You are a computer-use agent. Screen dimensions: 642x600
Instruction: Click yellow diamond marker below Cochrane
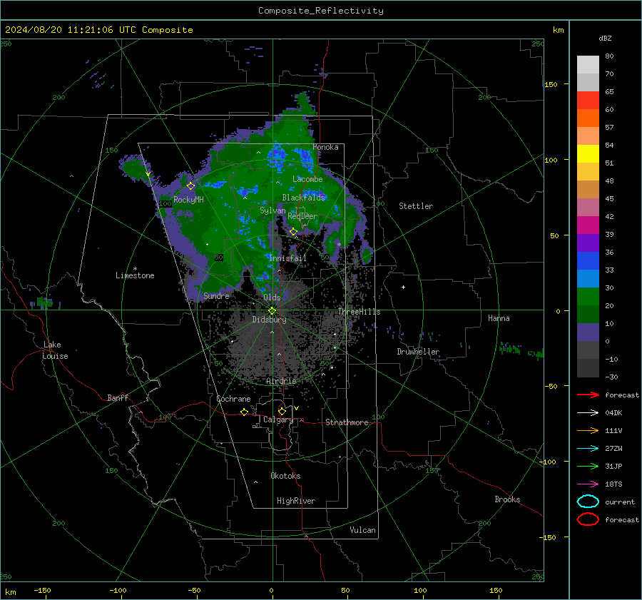[244, 412]
